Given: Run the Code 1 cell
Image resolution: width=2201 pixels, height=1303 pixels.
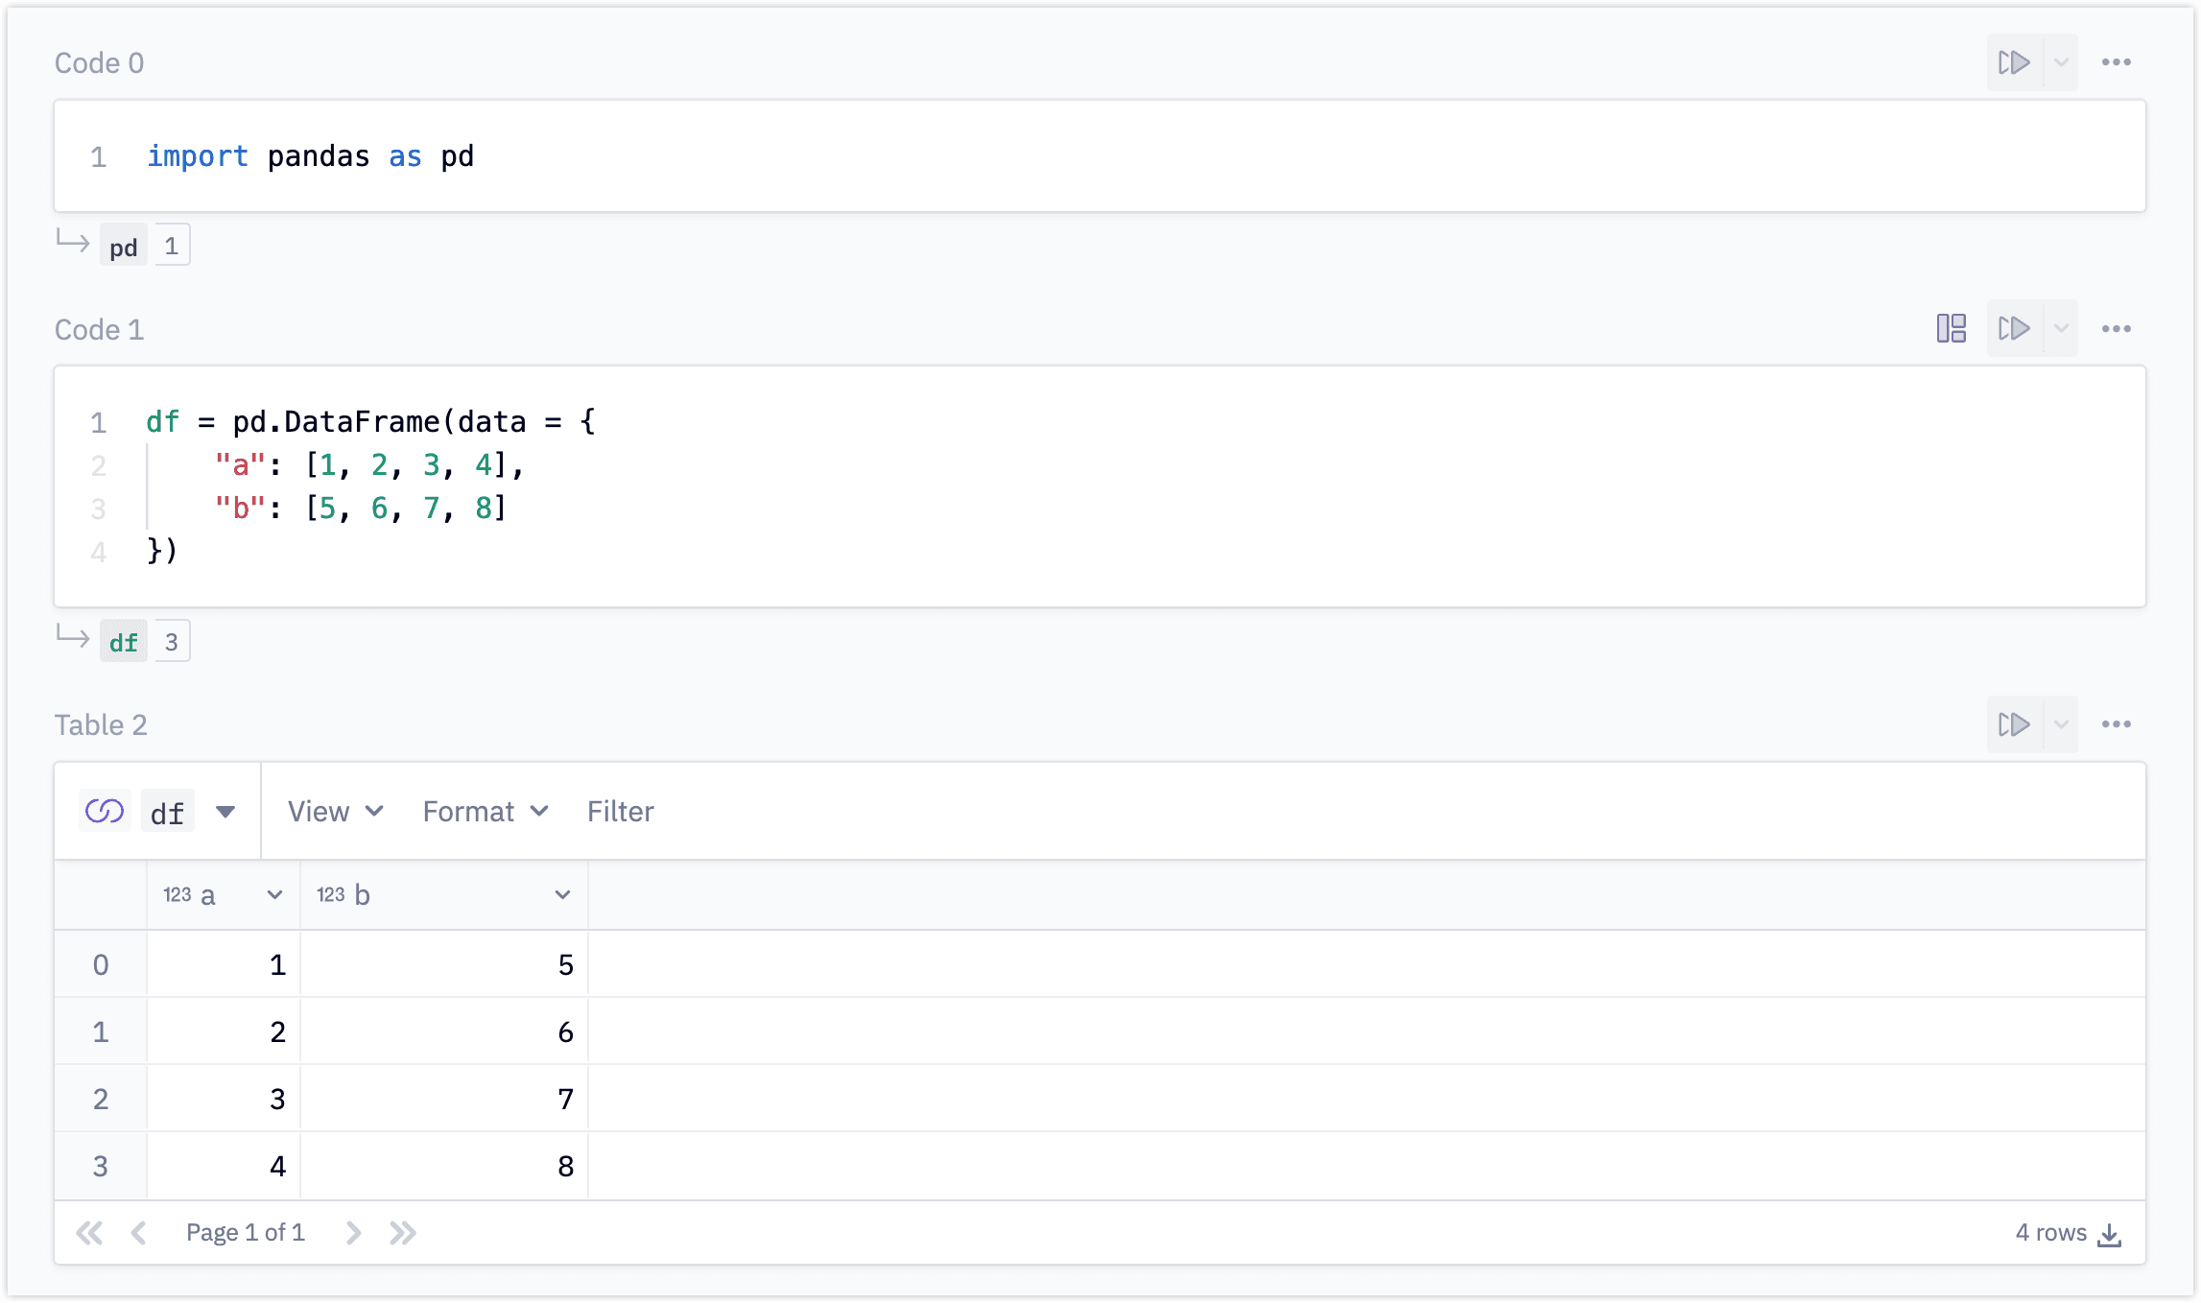Looking at the screenshot, I should pyautogui.click(x=2014, y=329).
